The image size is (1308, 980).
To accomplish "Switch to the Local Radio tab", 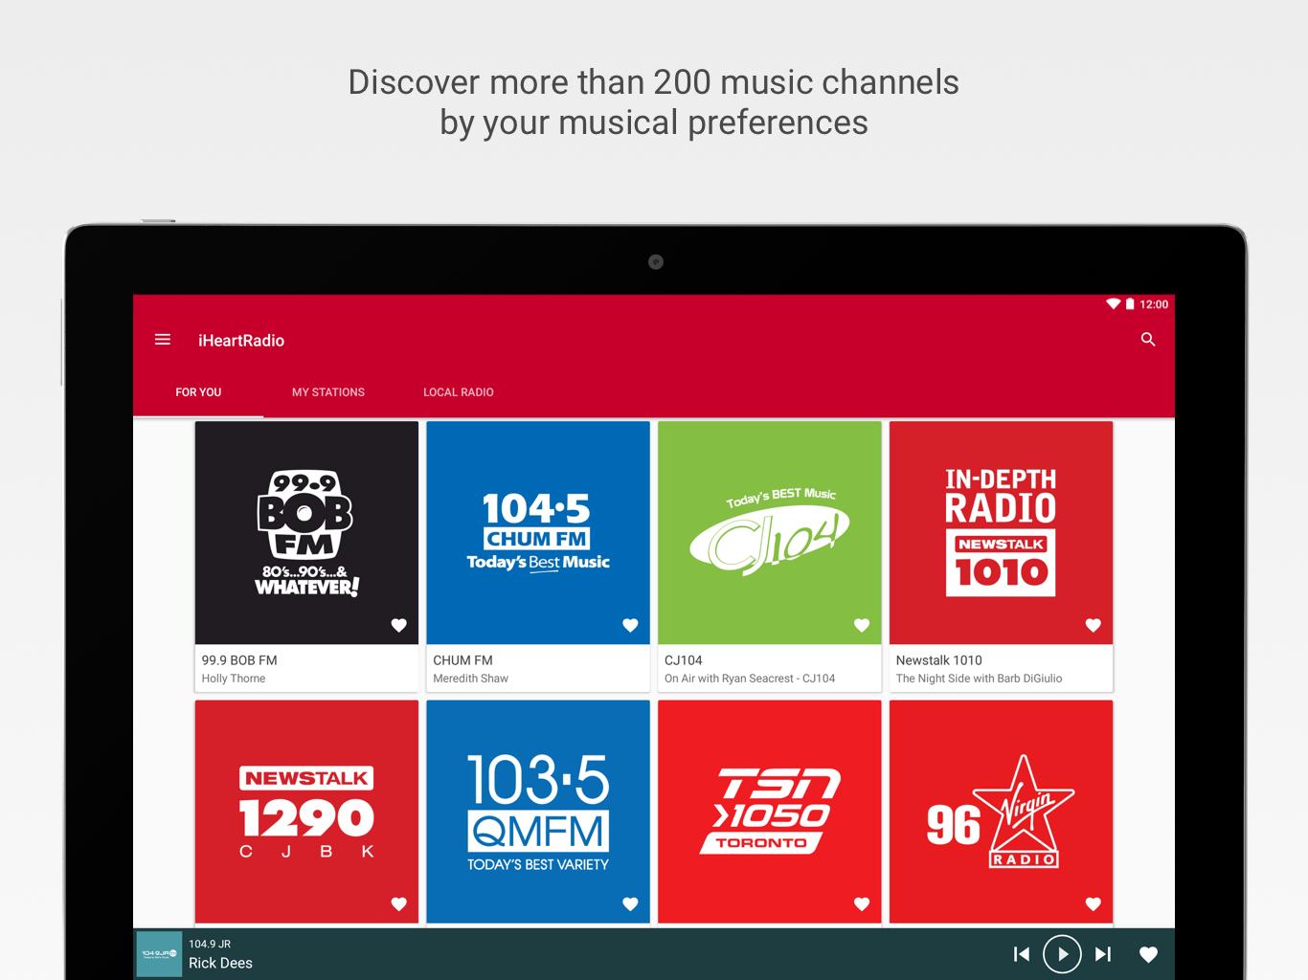I will click(459, 392).
